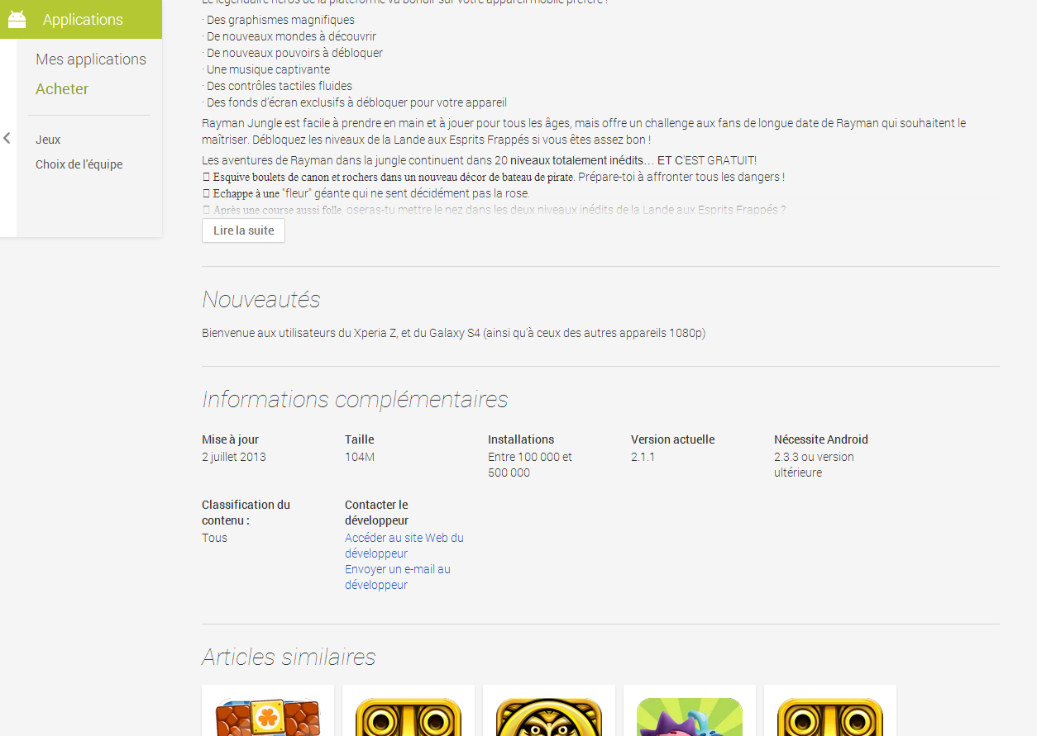Screen dimensions: 1037x736
Task: Expand the description with Lire la suite
Action: point(243,230)
